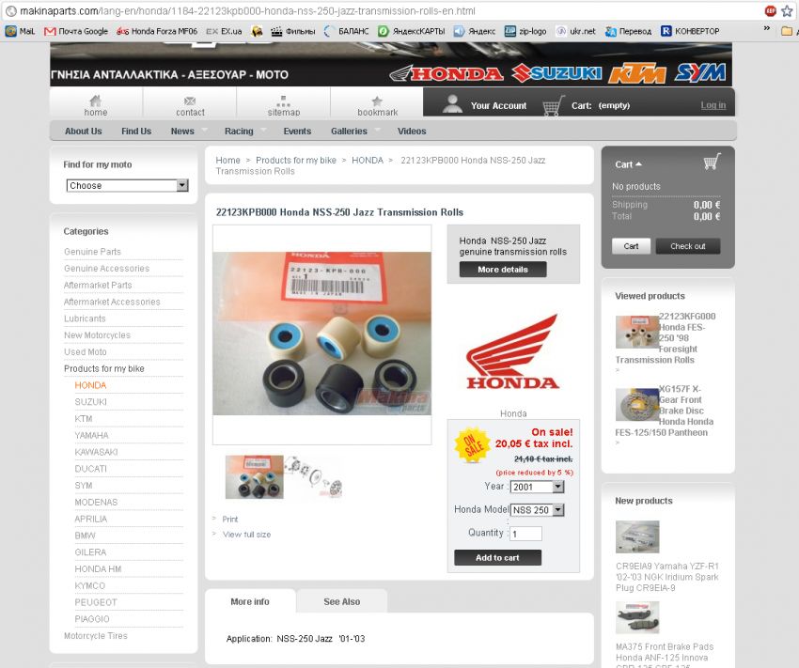The image size is (799, 668).
Task: Open the Яндекс bookmark
Action: [x=475, y=31]
